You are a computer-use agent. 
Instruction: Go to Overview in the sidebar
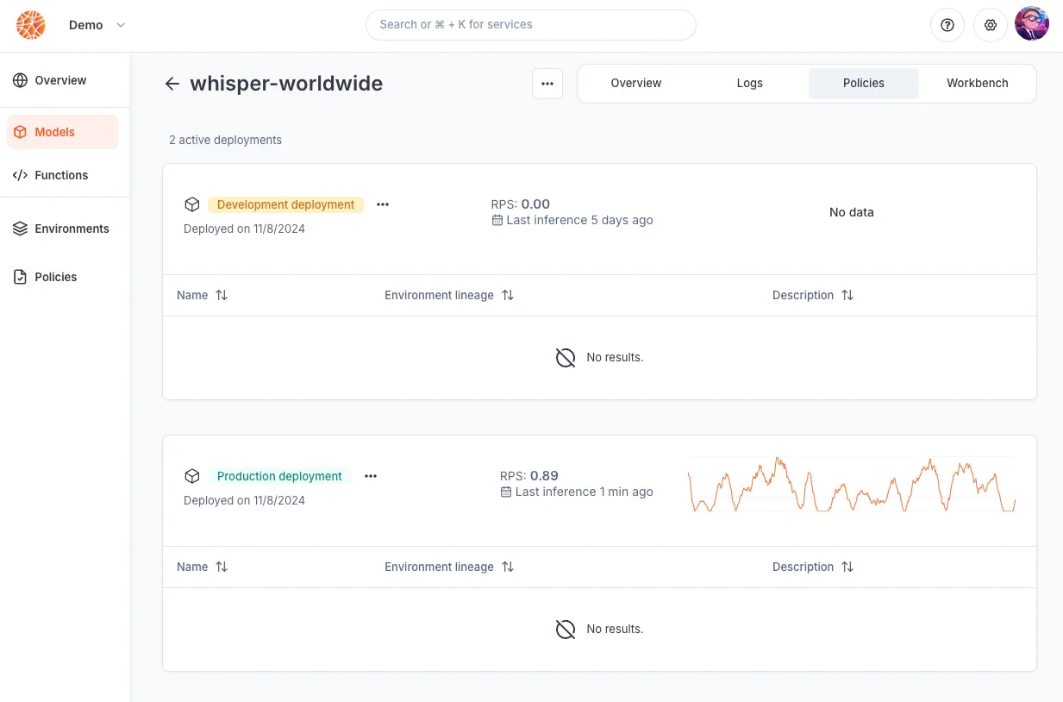click(62, 80)
